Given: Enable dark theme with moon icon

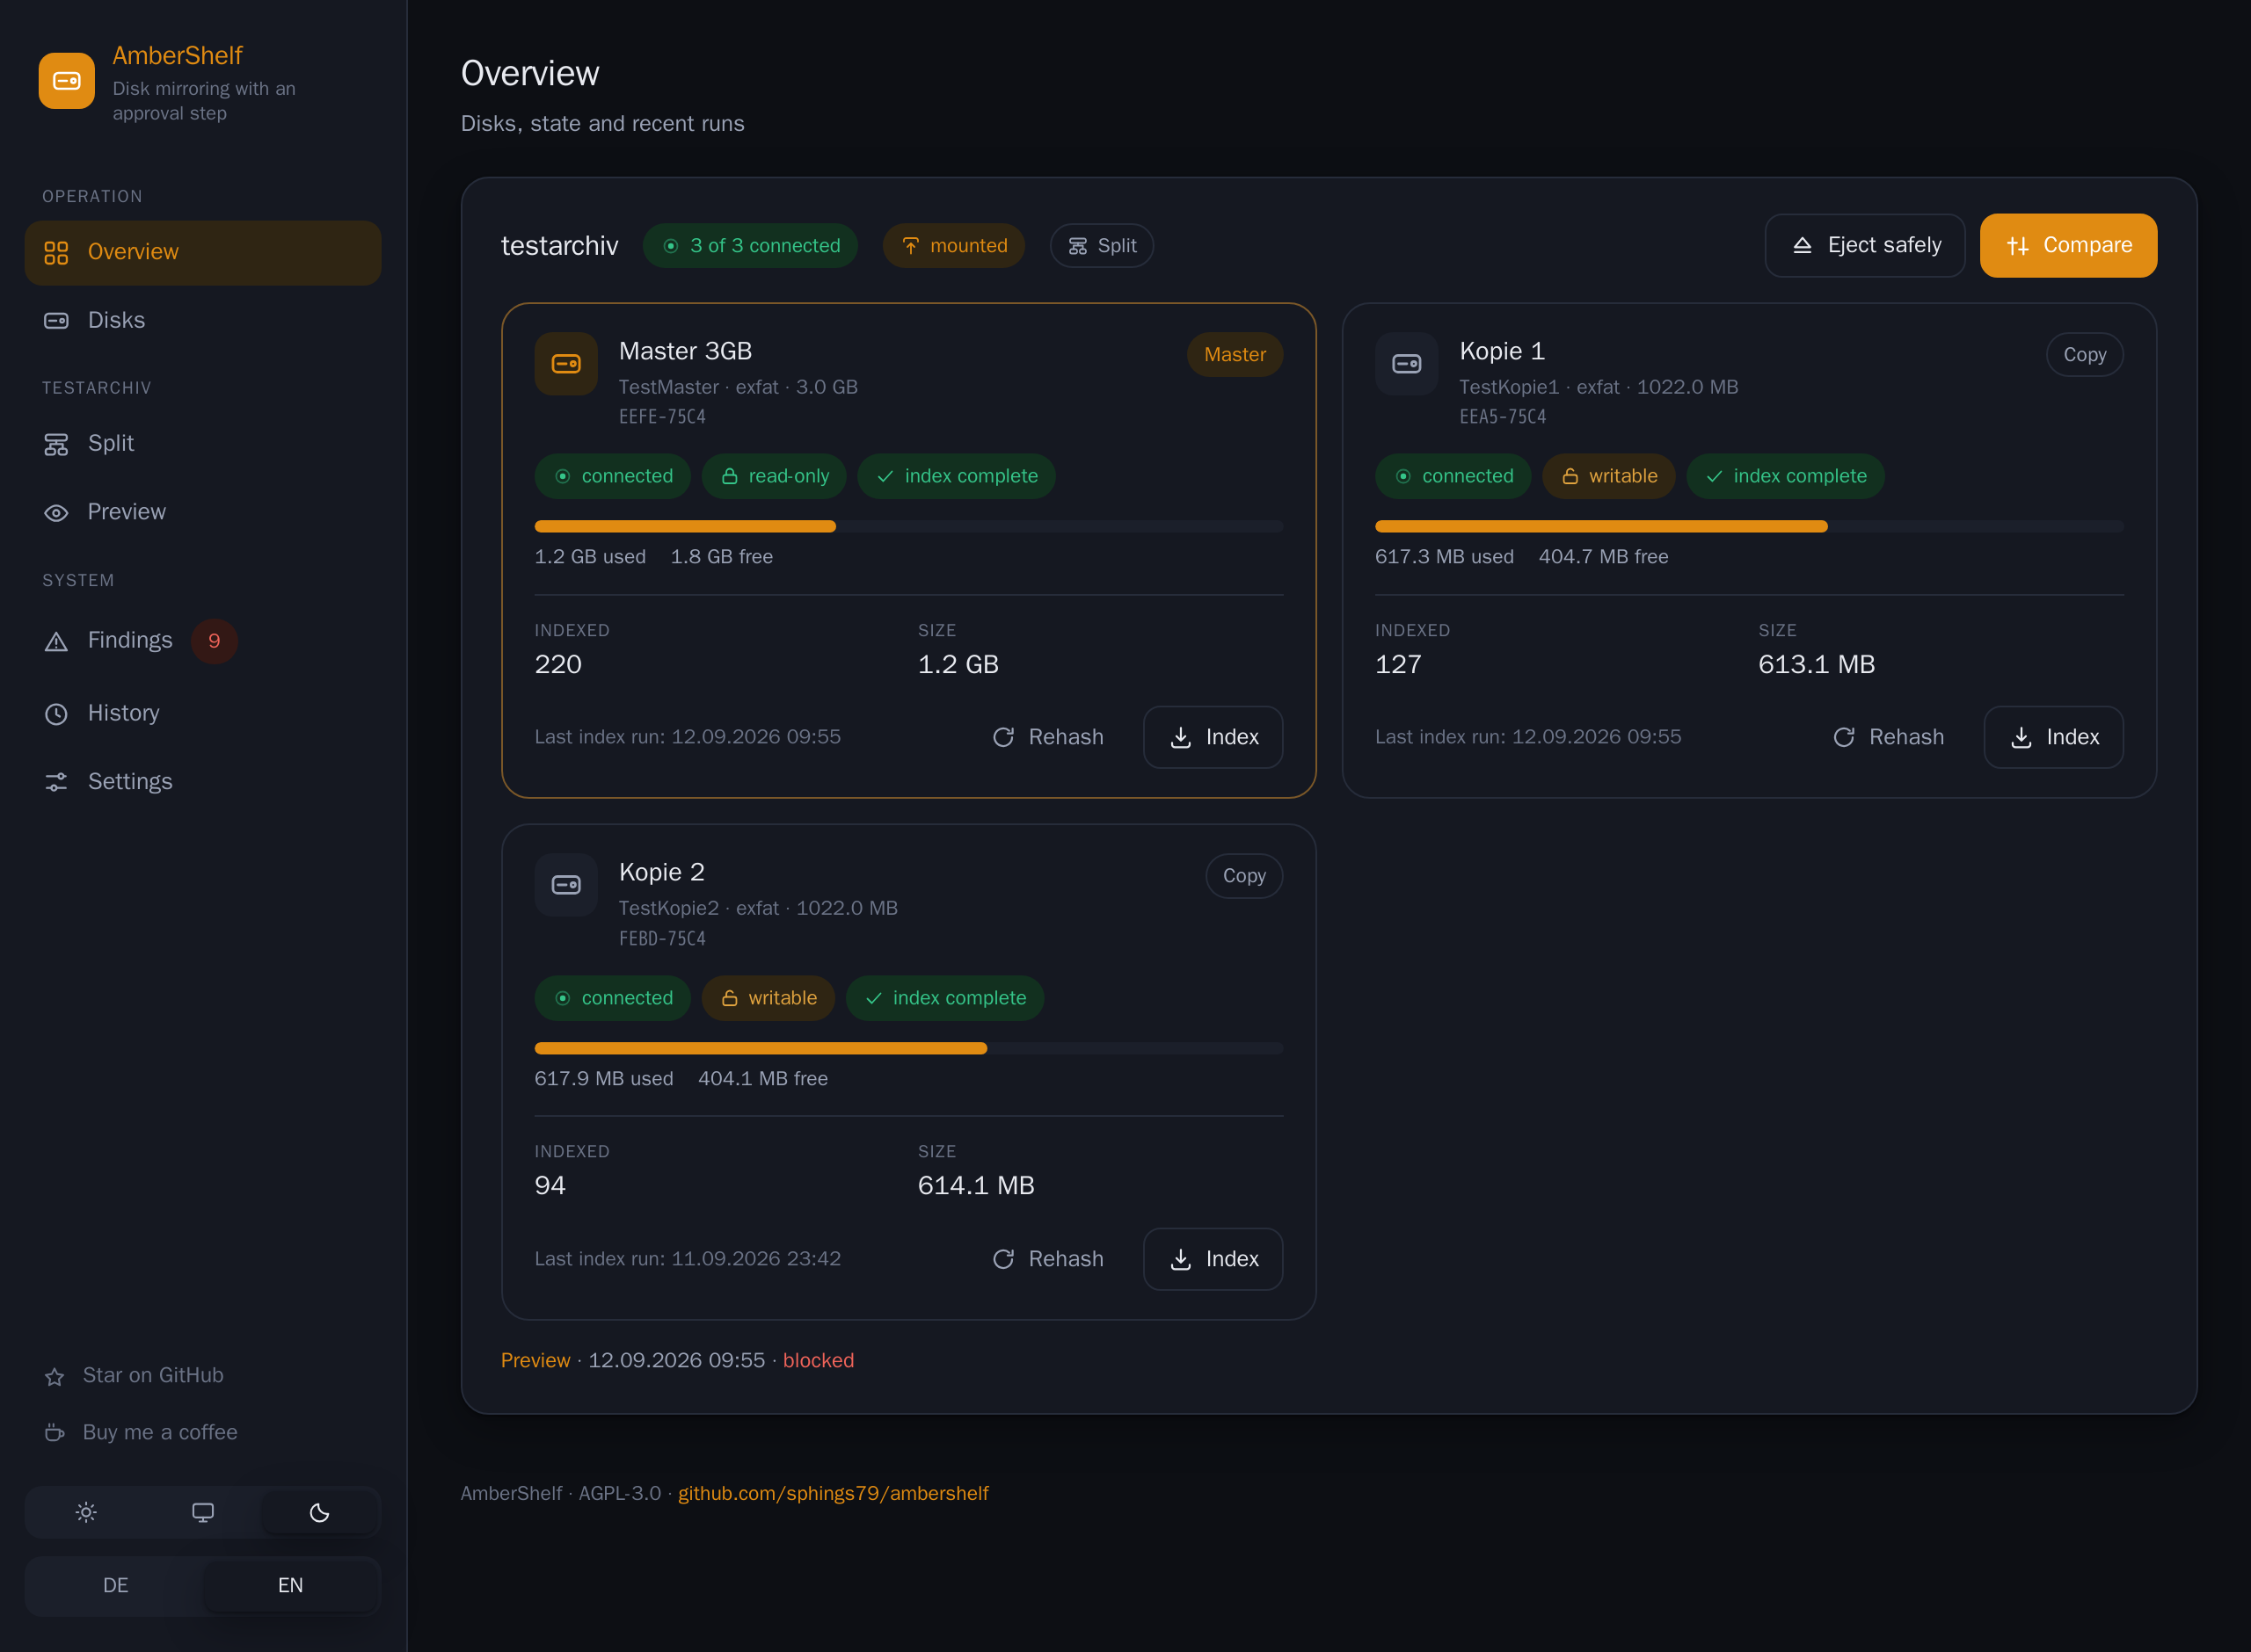Looking at the screenshot, I should (319, 1512).
